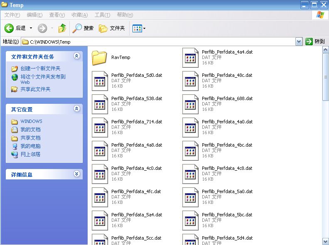This screenshot has height=245, width=329.
Task: Click the Up one level folder icon
Action: 62,28
